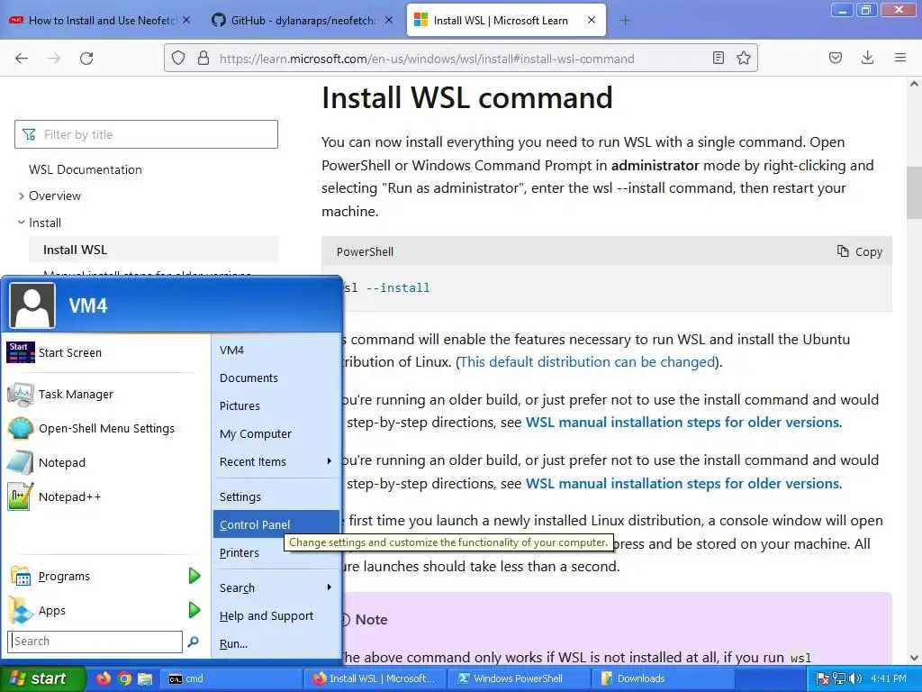Click the filter icon in Filter by title box
The height and width of the screenshot is (692, 922).
point(28,135)
